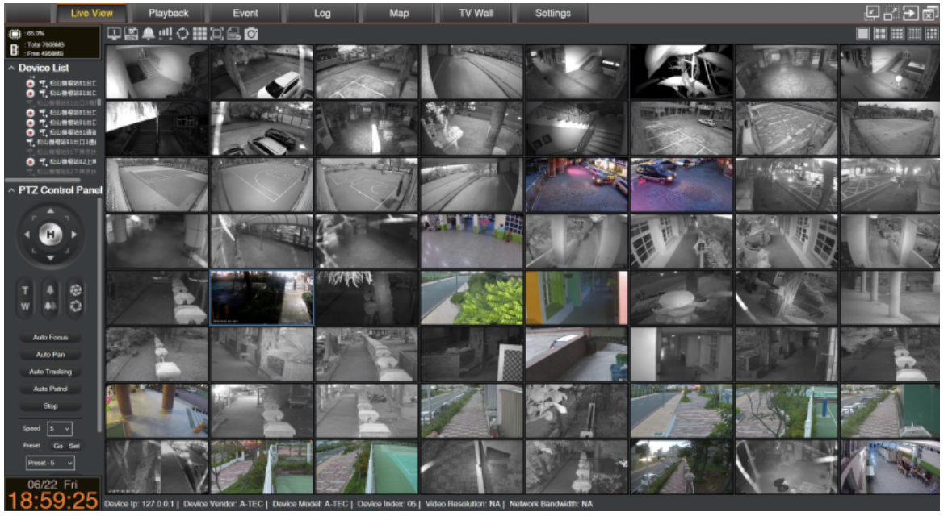Click the printer-shaped icon beside the camera
This screenshot has height=516, width=948.
234,34
